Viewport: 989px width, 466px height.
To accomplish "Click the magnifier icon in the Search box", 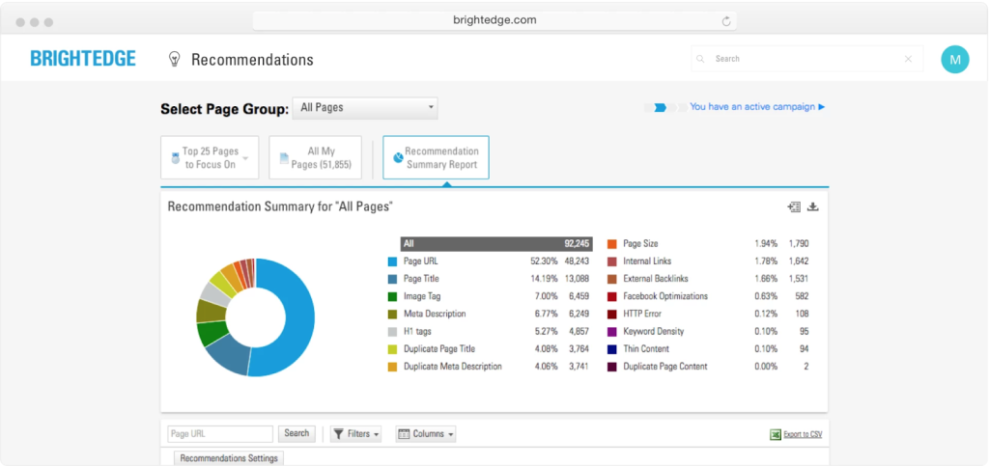I will [700, 59].
